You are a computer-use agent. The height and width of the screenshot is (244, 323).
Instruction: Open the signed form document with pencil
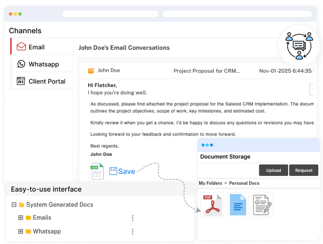click(263, 205)
